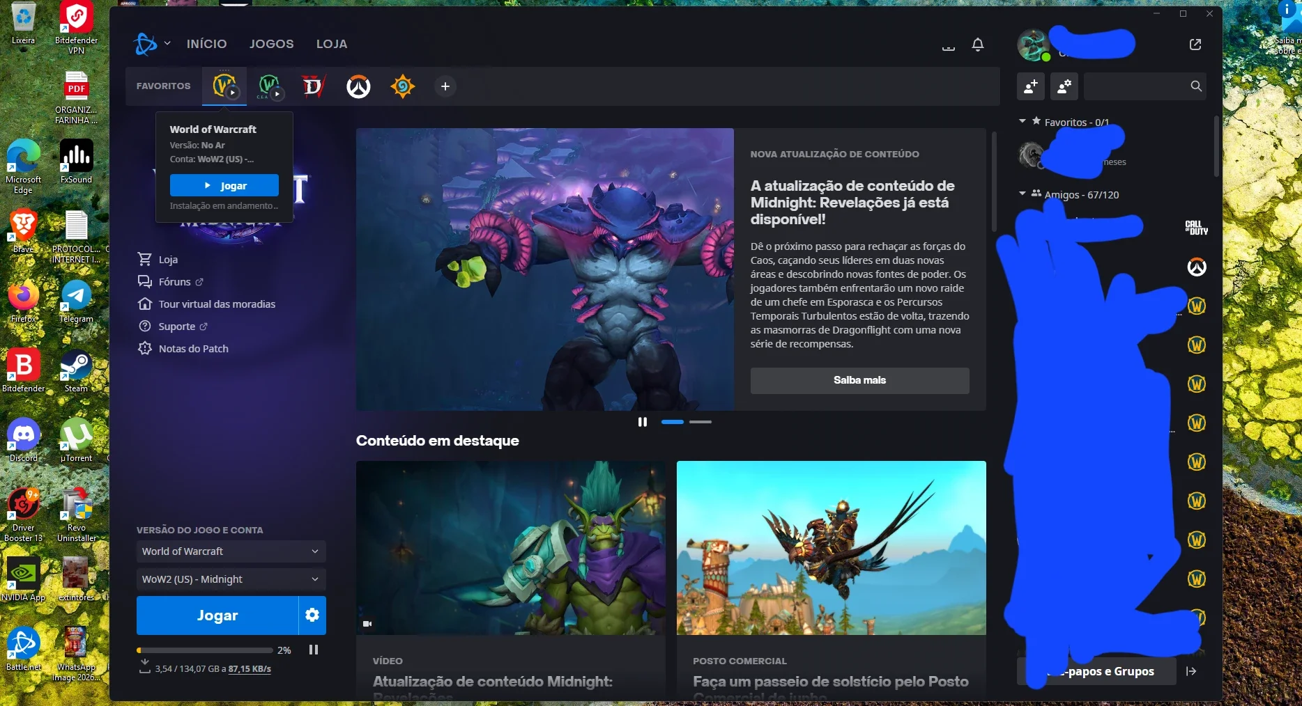Open Bate-papos e Grupos
Image resolution: width=1302 pixels, height=706 pixels.
[x=1096, y=671]
